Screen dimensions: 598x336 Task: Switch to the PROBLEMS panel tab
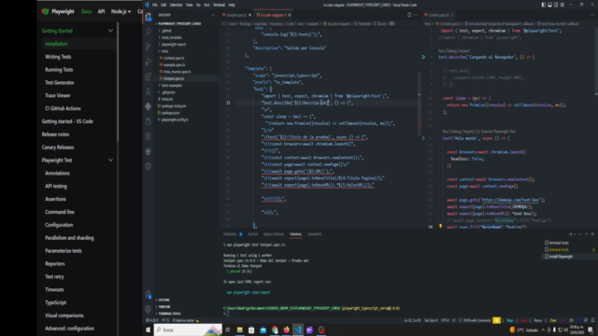click(x=230, y=234)
